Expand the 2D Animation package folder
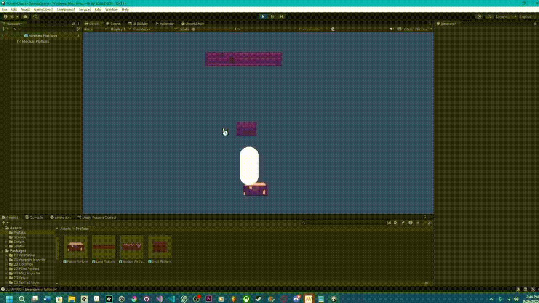539x303 pixels. (6, 255)
